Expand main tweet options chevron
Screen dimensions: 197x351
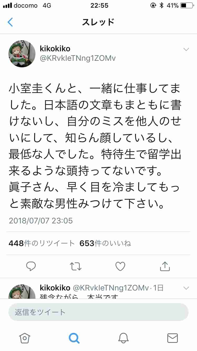click(186, 49)
